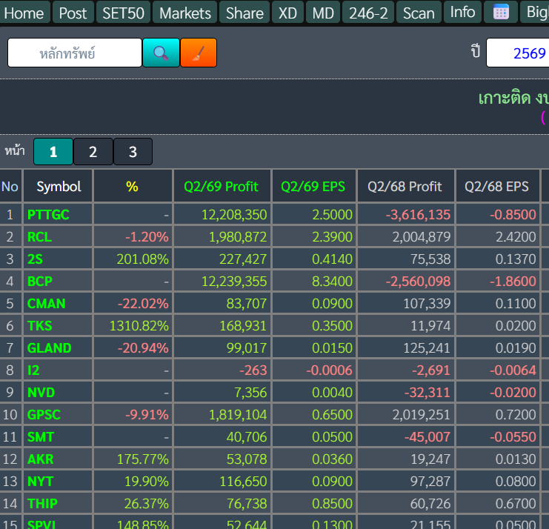Open the AKR symbol link

tap(41, 459)
